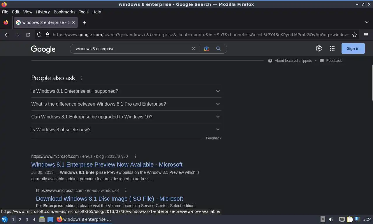
Task: Switch to workspace 4
Action: tap(34, 219)
